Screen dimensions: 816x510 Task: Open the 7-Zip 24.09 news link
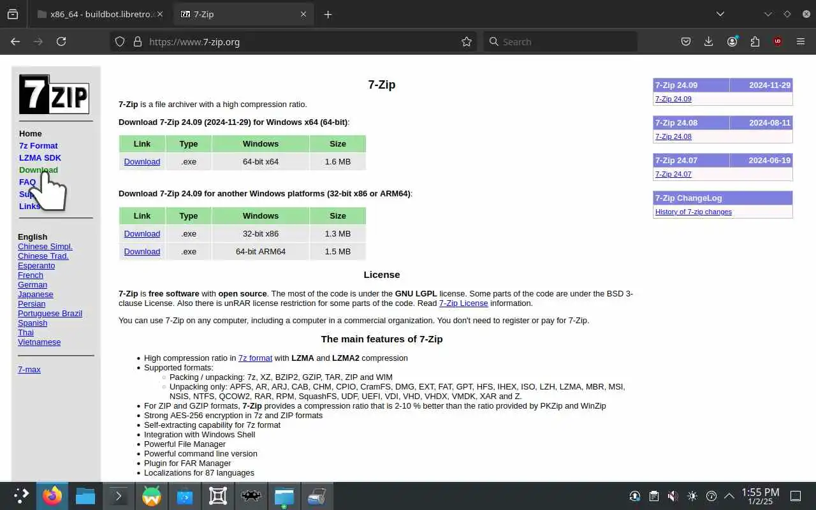pyautogui.click(x=673, y=99)
